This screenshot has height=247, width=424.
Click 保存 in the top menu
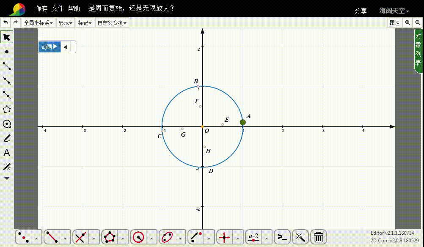[x=41, y=8]
